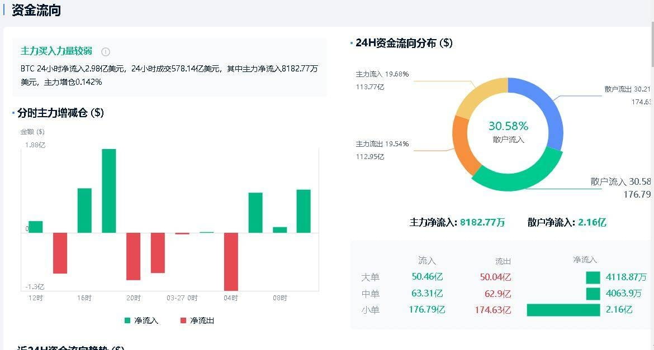Toggle the green 净流入 legend marker
Screen dimensions: 654x350
tap(127, 320)
